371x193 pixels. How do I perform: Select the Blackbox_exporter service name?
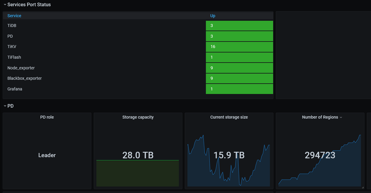point(24,78)
